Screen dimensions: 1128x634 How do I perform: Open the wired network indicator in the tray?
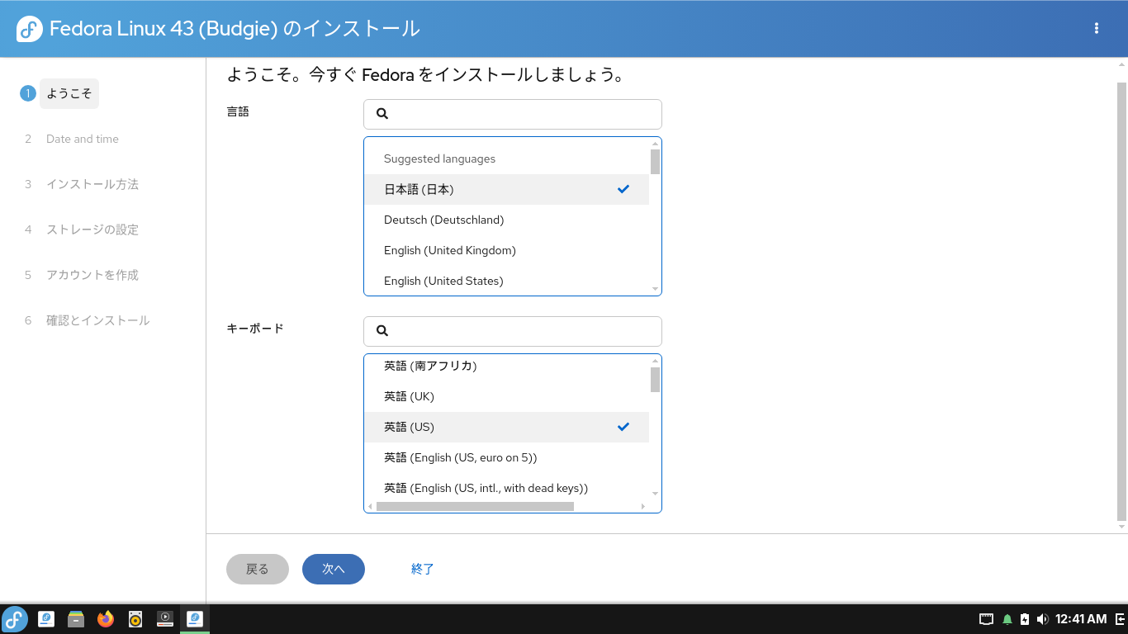[x=986, y=619]
